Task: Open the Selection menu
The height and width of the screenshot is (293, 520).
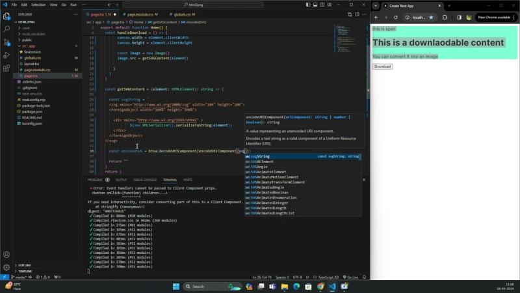Action: coord(38,5)
